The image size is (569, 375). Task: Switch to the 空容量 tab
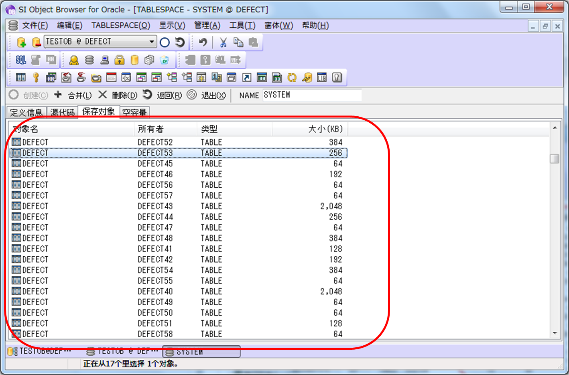pyautogui.click(x=134, y=112)
